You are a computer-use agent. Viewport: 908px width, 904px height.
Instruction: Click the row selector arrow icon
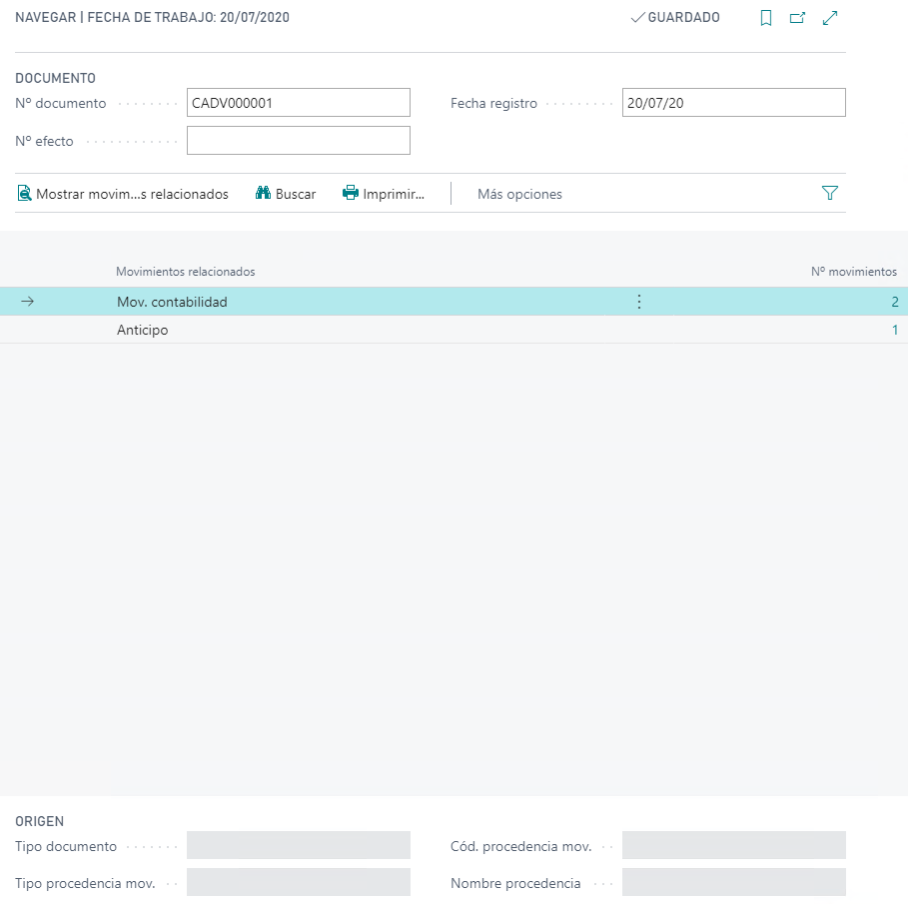point(28,302)
